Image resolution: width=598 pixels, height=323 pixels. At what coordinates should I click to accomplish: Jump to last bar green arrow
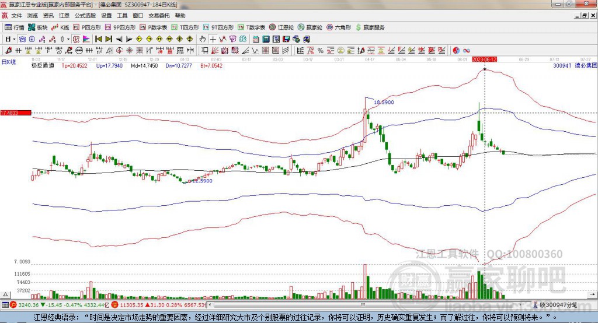[109, 39]
